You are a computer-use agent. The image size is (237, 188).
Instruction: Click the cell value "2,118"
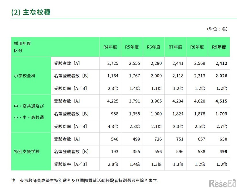tap(178, 76)
